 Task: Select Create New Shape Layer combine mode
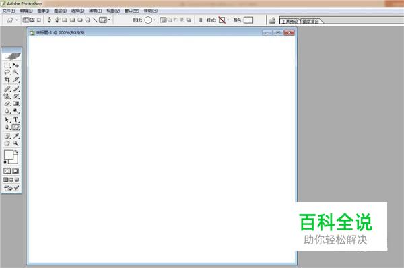click(x=163, y=20)
